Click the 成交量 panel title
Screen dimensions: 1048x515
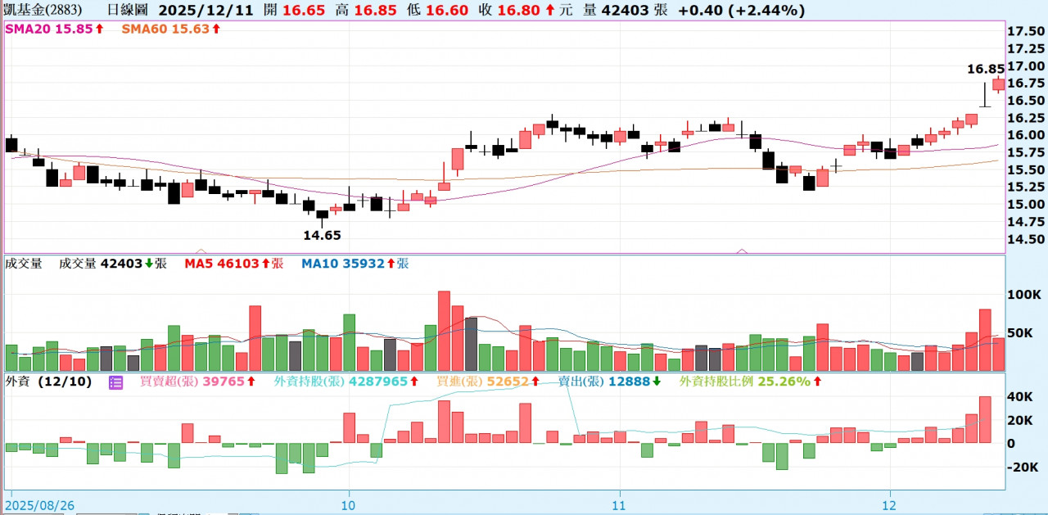[x=24, y=264]
